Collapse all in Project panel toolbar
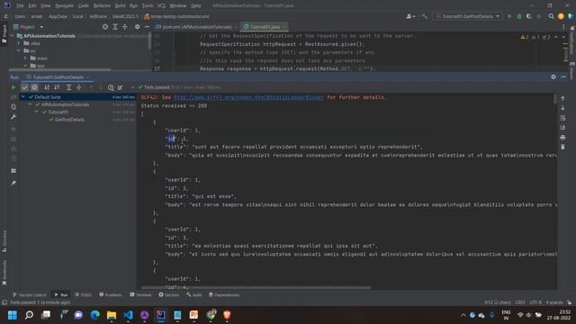This screenshot has width=576, height=324. (125, 27)
